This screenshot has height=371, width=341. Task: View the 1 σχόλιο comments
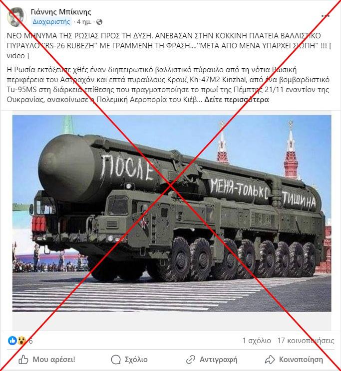(x=257, y=341)
